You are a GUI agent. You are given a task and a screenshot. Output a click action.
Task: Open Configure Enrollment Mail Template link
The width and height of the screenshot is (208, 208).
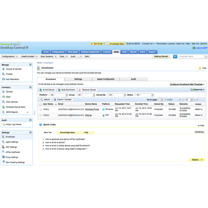187,84
